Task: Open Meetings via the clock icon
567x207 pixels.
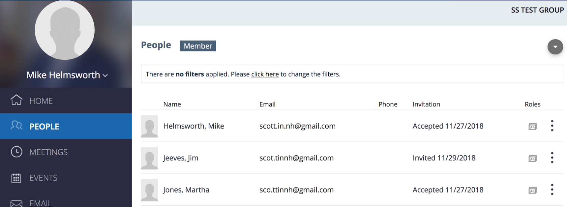Action: click(x=16, y=152)
